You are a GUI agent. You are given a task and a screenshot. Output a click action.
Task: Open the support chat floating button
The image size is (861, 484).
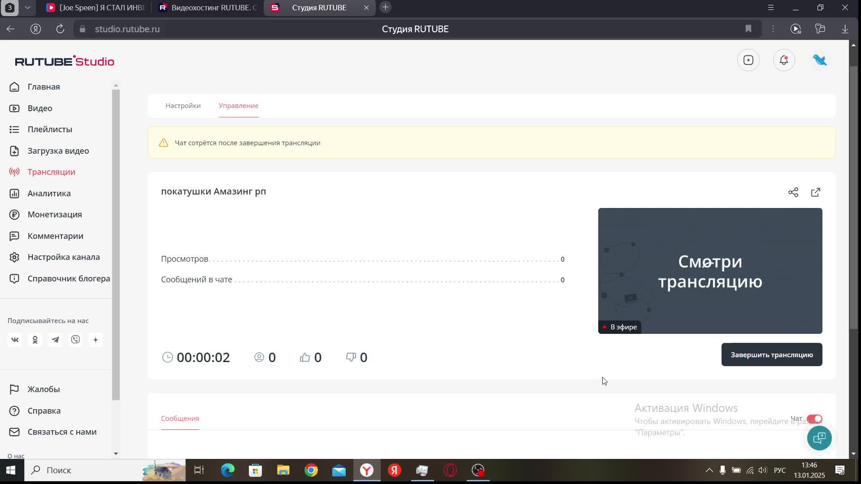pos(819,438)
